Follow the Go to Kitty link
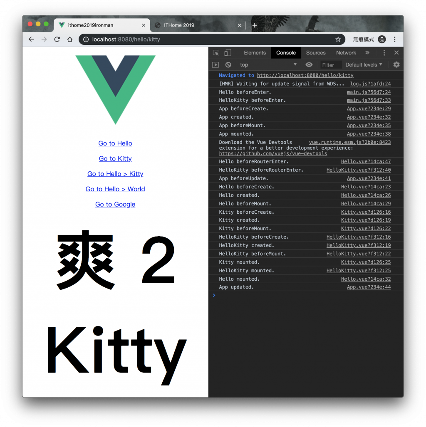426x427 pixels. 115,158
